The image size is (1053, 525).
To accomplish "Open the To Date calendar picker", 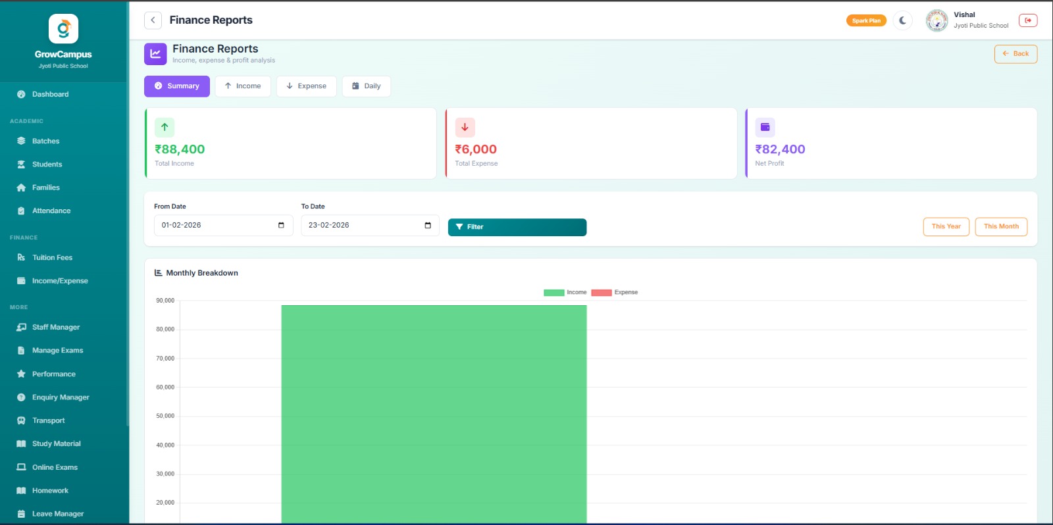I will [x=428, y=226].
